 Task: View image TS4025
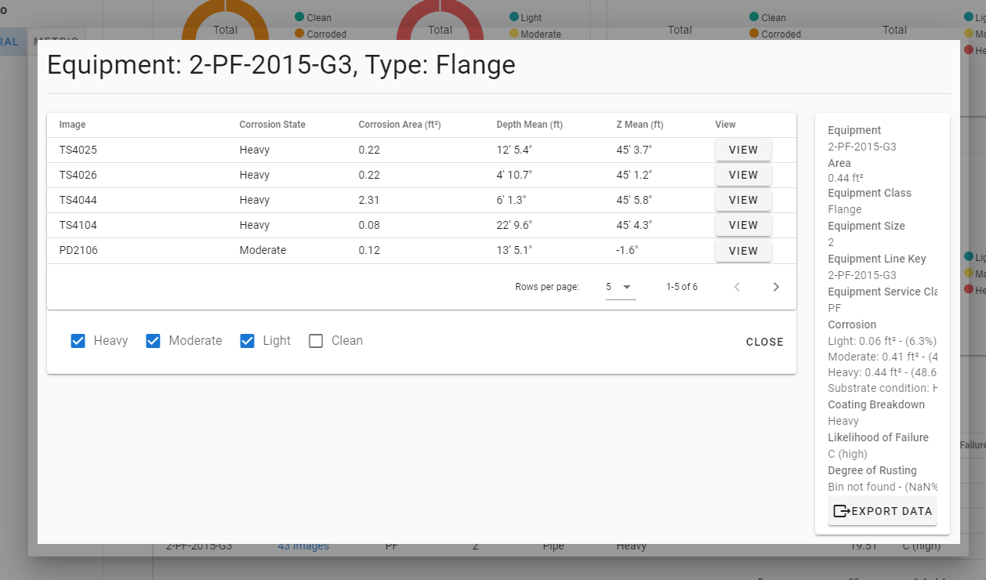[743, 150]
